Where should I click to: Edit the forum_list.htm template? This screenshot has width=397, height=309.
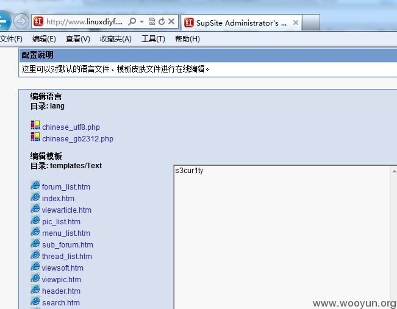pos(66,187)
